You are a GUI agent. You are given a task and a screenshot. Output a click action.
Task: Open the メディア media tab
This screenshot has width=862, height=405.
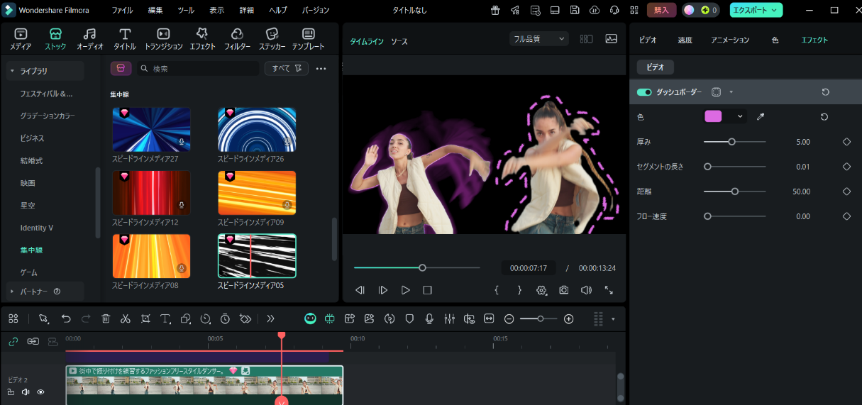pos(21,39)
